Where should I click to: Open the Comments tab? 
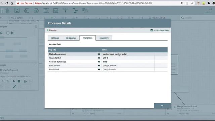click(104, 38)
